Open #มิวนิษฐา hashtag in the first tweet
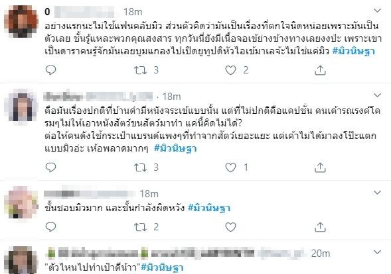Screen dimensions: 391x274 coord(354,51)
